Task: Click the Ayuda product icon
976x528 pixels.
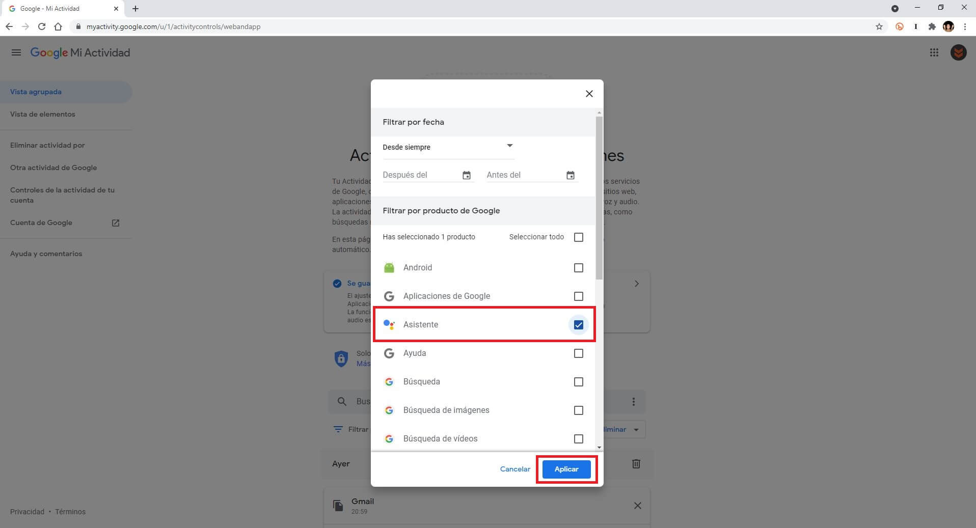Action: 389,353
